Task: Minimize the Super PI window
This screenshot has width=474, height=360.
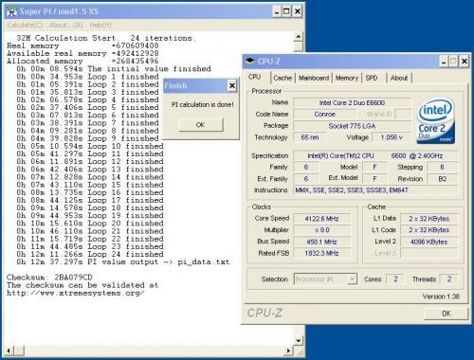Action: pos(277,11)
